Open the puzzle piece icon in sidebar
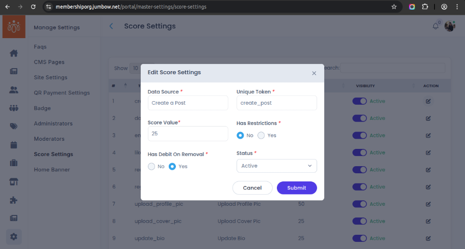The image size is (465, 249). 14,200
